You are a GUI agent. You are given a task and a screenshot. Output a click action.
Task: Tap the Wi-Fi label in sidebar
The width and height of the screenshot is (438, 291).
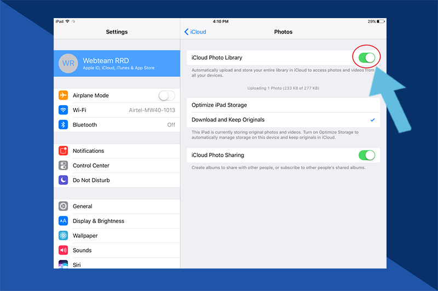[79, 110]
